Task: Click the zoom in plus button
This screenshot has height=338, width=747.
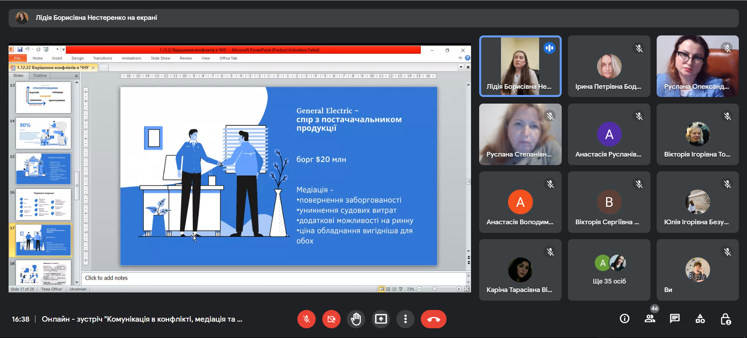Action: tap(459, 289)
